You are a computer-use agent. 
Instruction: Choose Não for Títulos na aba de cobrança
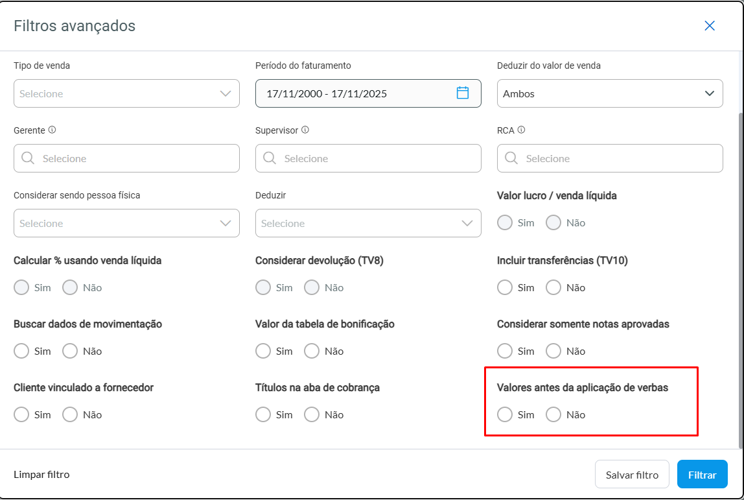point(312,414)
